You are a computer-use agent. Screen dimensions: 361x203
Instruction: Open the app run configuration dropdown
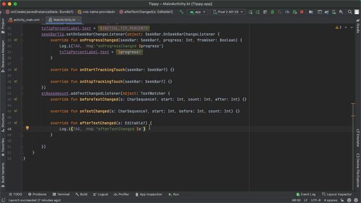click(197, 12)
